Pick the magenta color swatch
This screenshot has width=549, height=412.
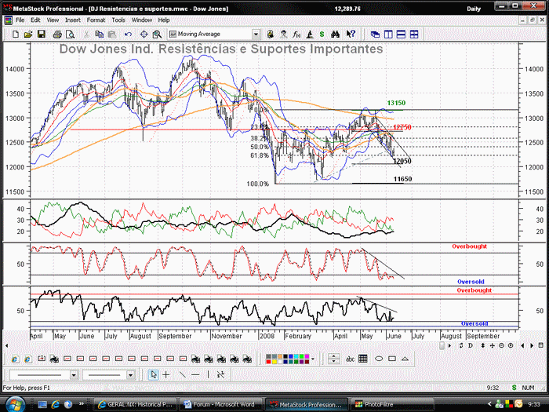click(307, 356)
